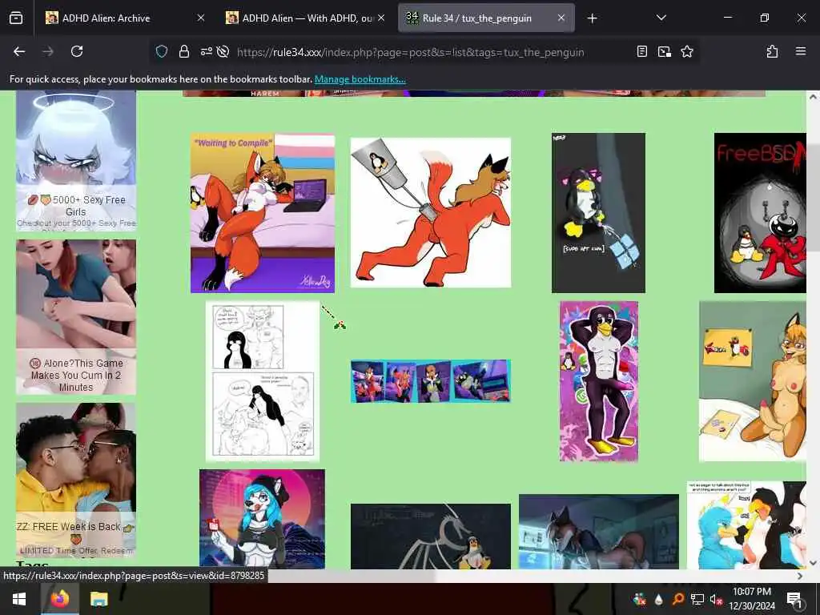Open the network status tray icon
This screenshot has width=820, height=615.
697,599
